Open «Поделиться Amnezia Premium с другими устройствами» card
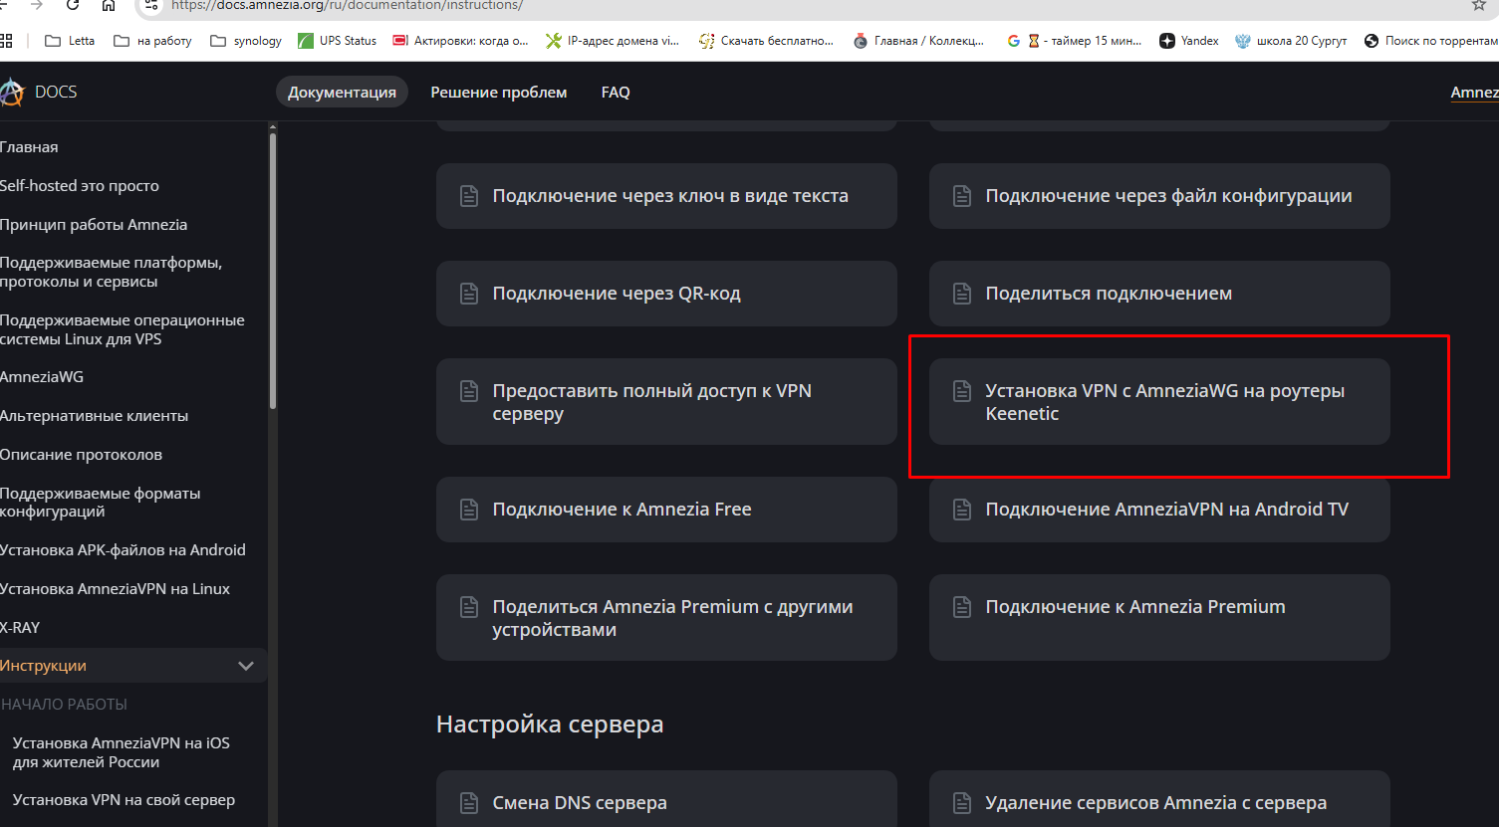Screen dimensions: 1499x827 (666, 618)
